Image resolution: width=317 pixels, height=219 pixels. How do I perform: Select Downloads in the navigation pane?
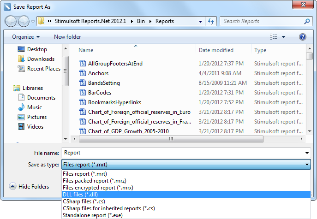(x=40, y=59)
